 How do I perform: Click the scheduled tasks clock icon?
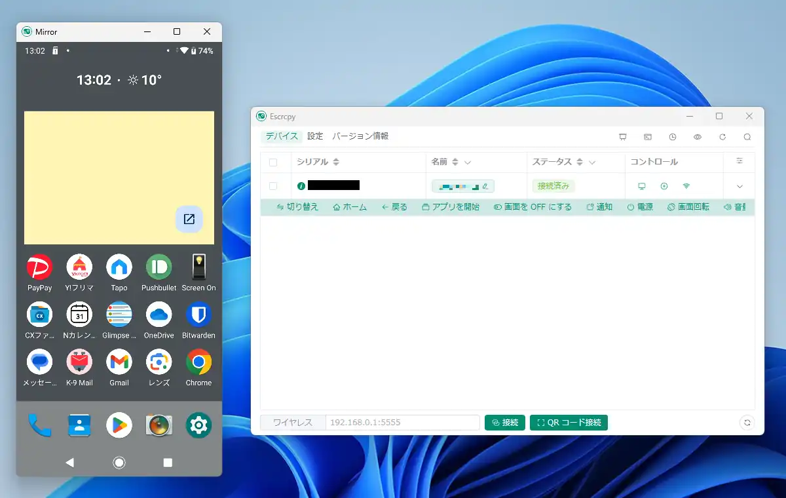tap(672, 137)
